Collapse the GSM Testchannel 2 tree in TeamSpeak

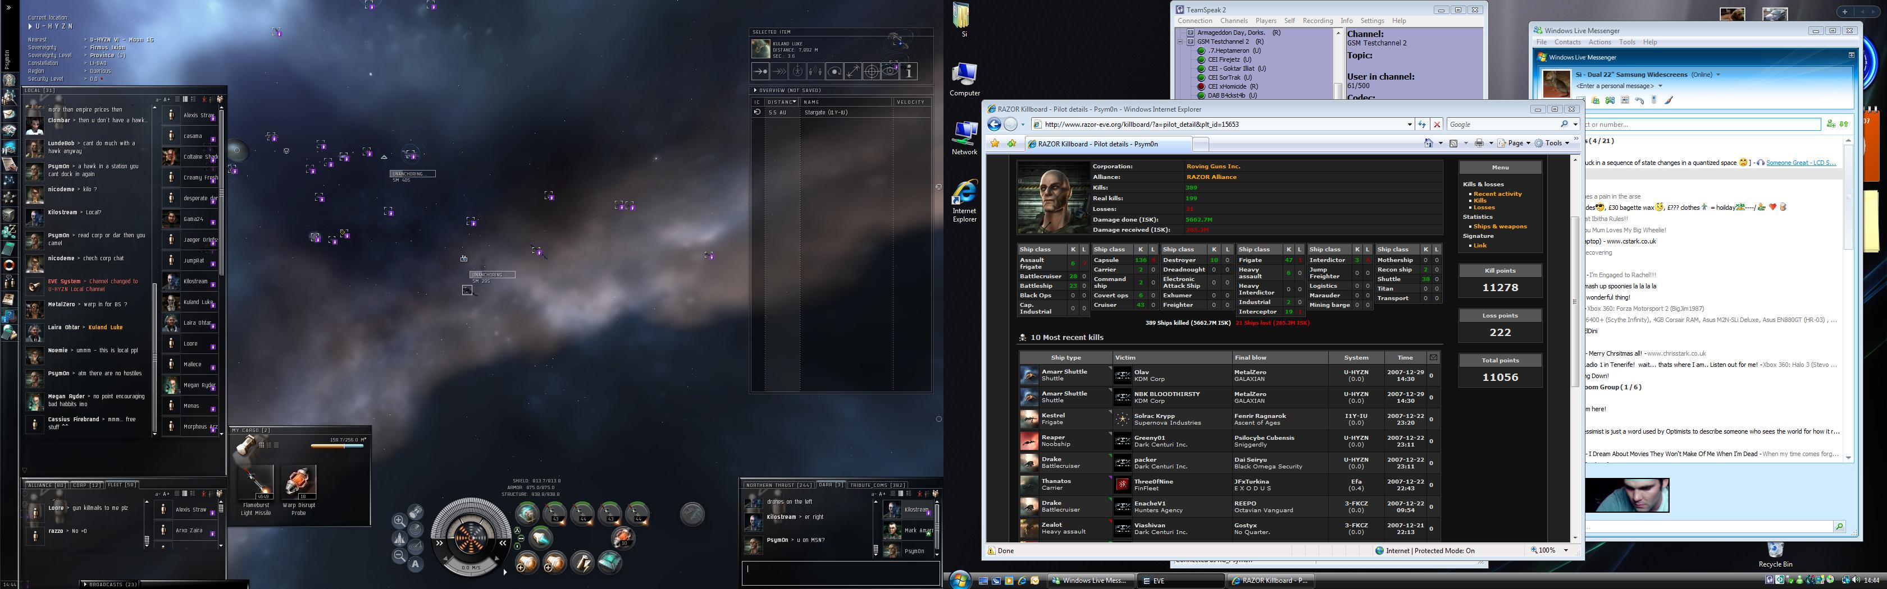point(1180,42)
